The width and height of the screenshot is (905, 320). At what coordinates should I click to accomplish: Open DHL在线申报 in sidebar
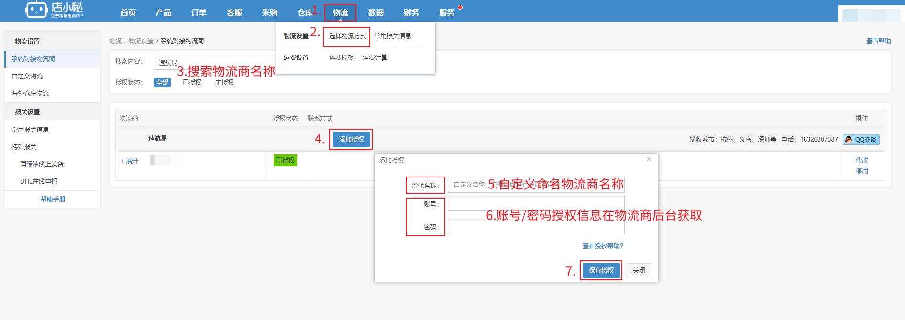point(52,182)
